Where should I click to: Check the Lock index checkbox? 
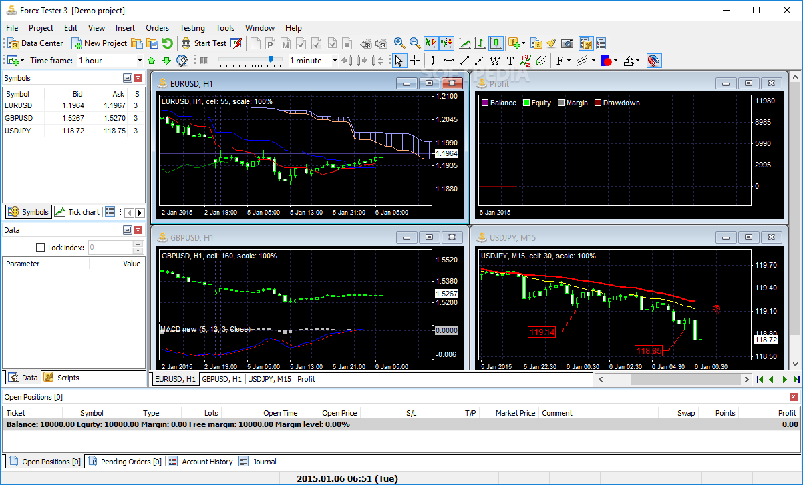[40, 248]
